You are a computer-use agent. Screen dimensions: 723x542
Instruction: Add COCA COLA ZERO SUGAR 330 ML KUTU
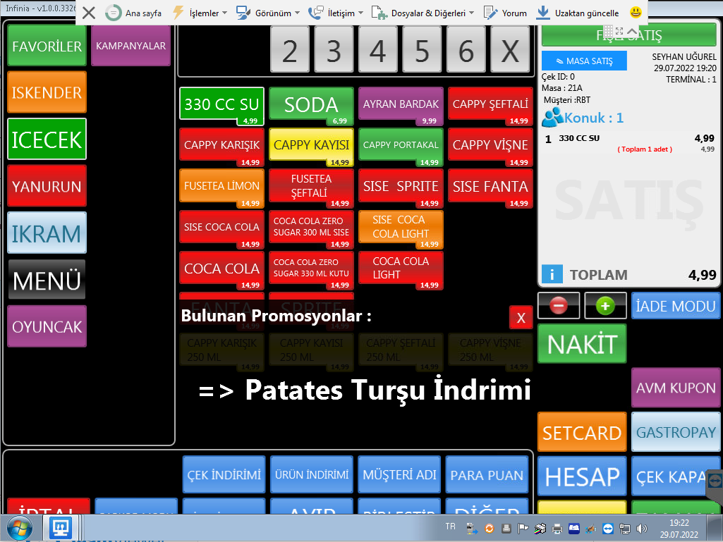coord(311,270)
